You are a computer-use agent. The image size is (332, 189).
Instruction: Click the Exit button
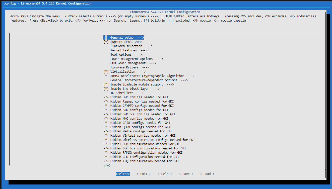(x=144, y=174)
